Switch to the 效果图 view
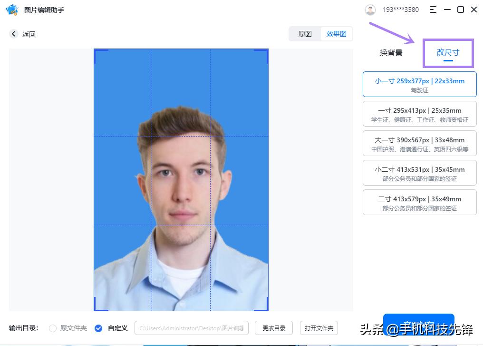 [337, 34]
